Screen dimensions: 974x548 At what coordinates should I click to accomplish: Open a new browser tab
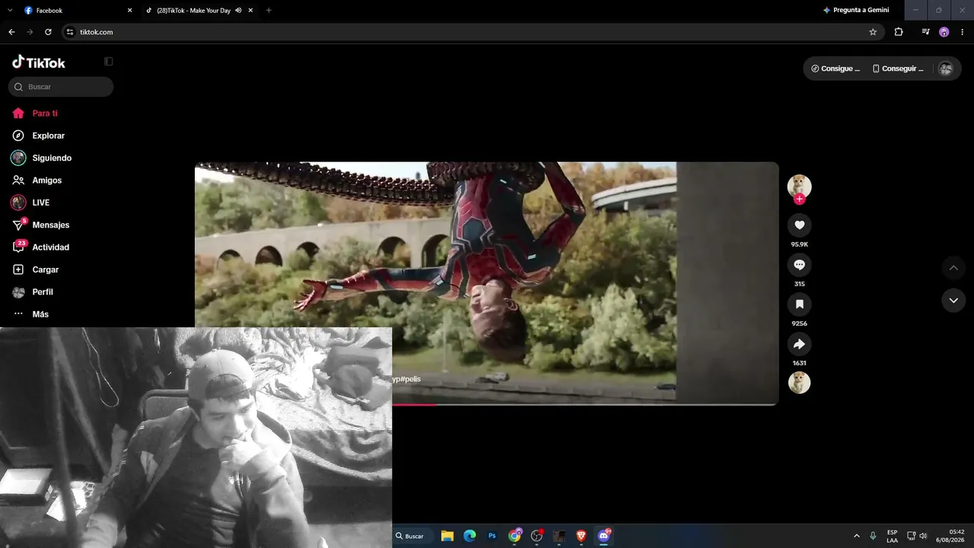pyautogui.click(x=269, y=11)
